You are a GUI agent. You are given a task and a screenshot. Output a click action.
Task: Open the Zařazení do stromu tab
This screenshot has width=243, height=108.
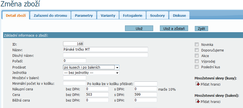(50, 16)
